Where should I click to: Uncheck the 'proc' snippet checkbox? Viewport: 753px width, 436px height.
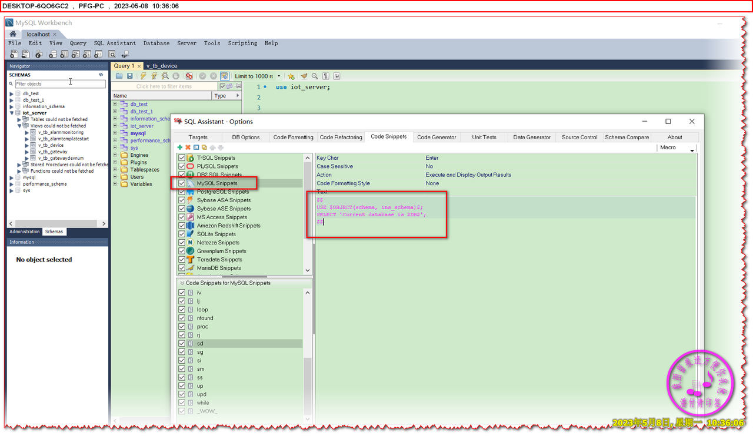[x=182, y=327]
